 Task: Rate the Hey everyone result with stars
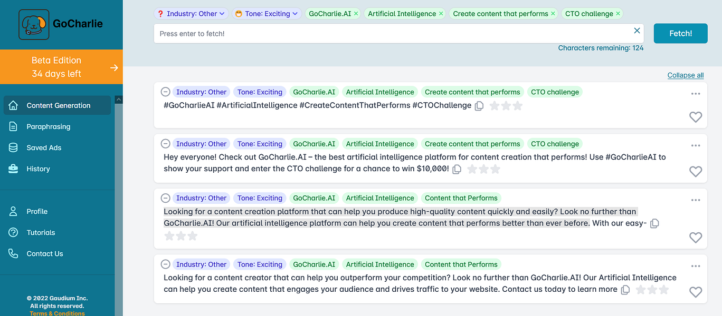[x=484, y=169]
